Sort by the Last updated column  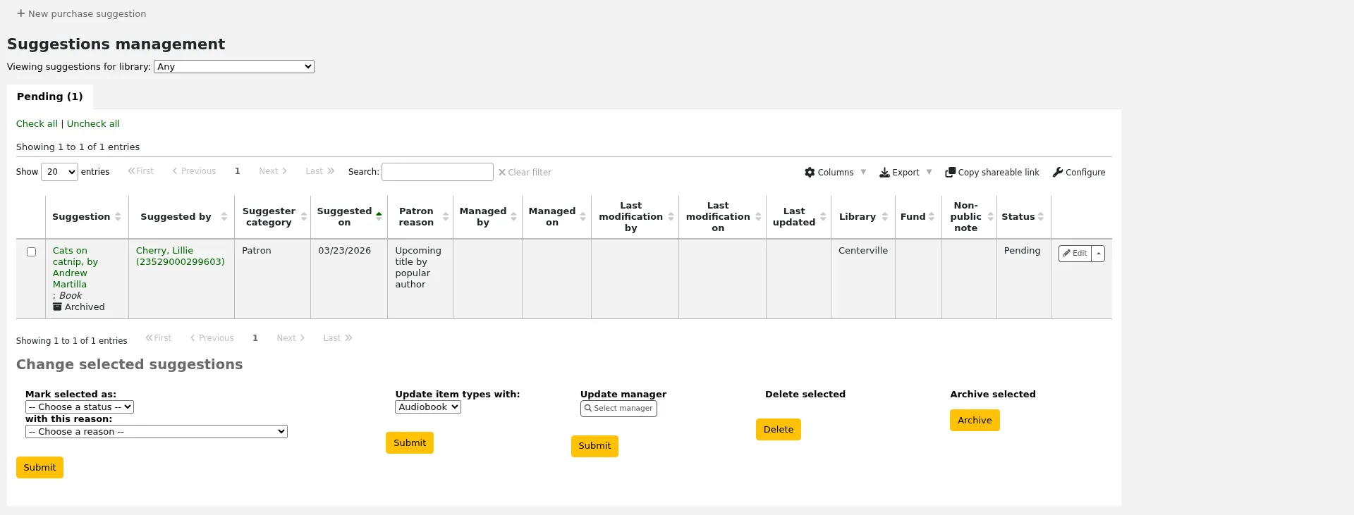click(798, 216)
